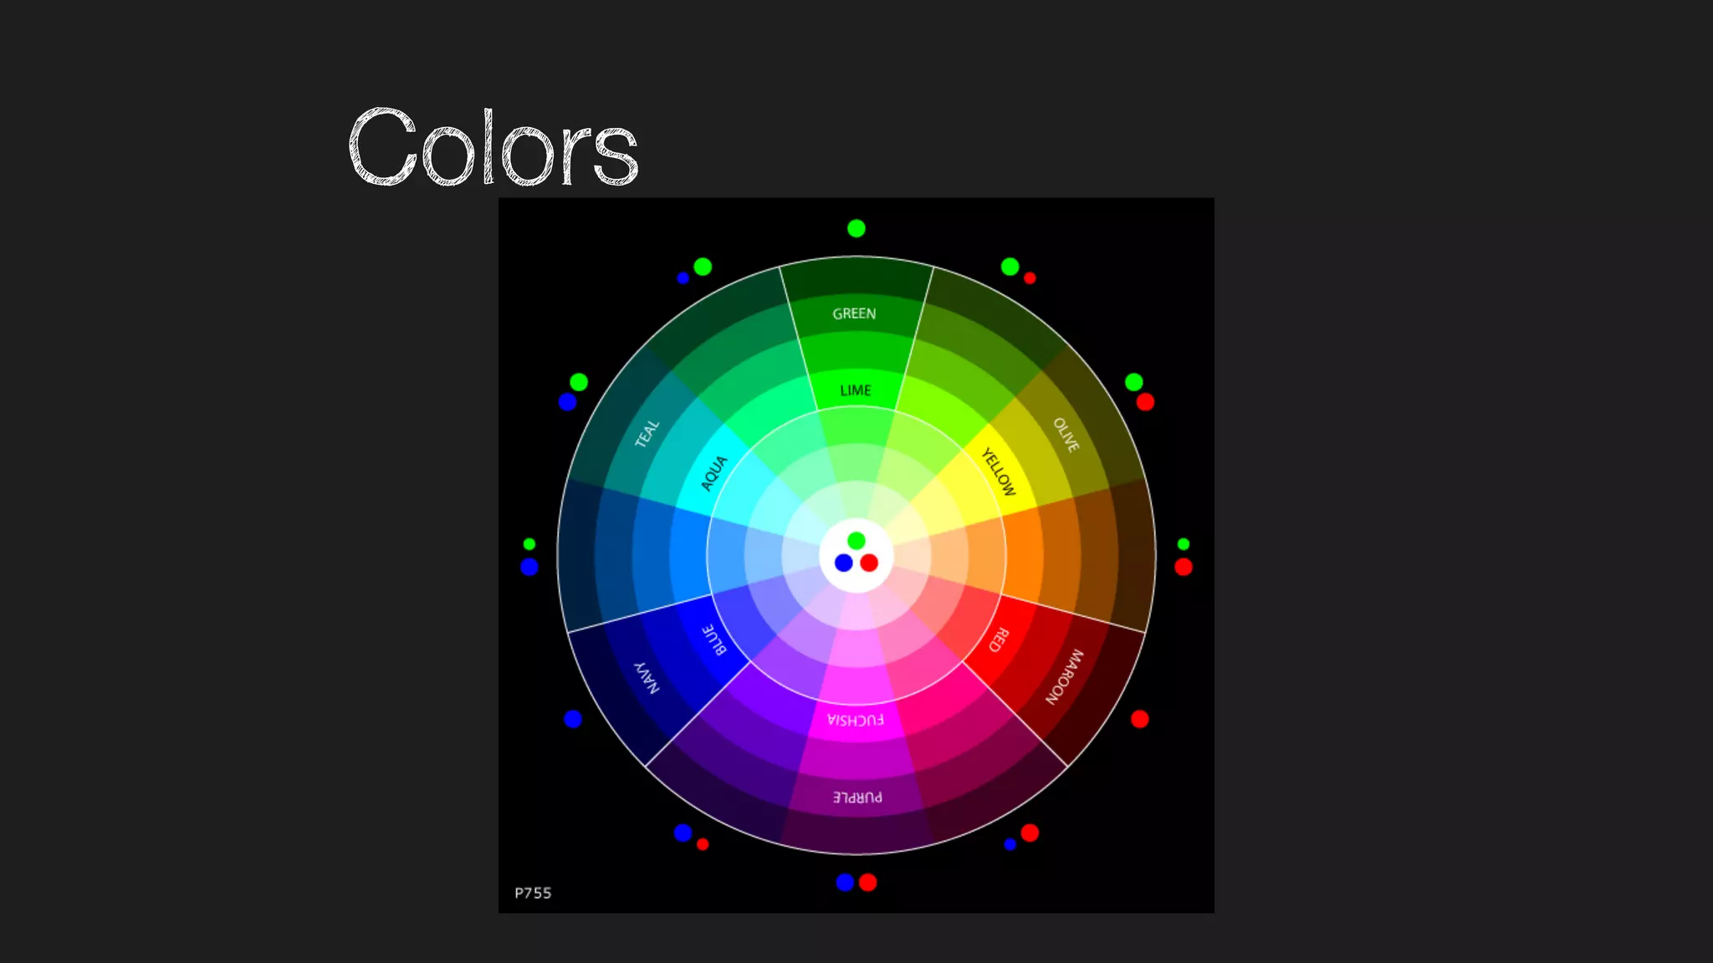Screen dimensions: 1713x963
Task: Click the P755 caption text
Action: (533, 893)
